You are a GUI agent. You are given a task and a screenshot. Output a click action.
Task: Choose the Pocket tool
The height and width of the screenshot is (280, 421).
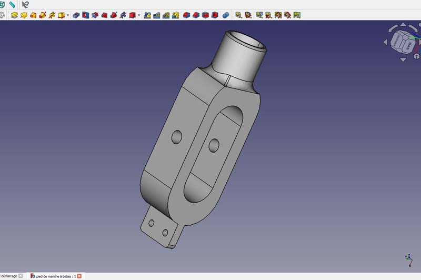pyautogui.click(x=76, y=15)
